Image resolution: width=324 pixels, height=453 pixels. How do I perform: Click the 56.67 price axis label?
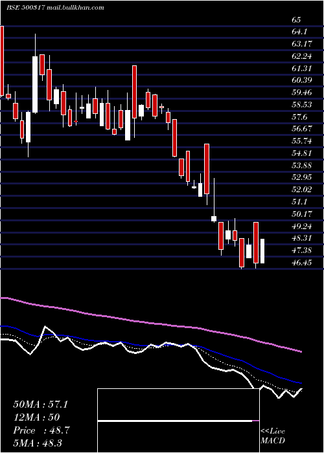pyautogui.click(x=301, y=129)
